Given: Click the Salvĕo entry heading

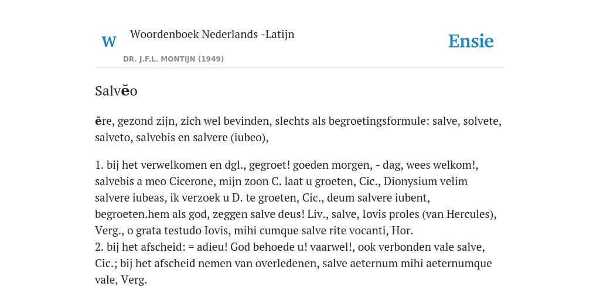Looking at the screenshot, I should click(x=116, y=91).
